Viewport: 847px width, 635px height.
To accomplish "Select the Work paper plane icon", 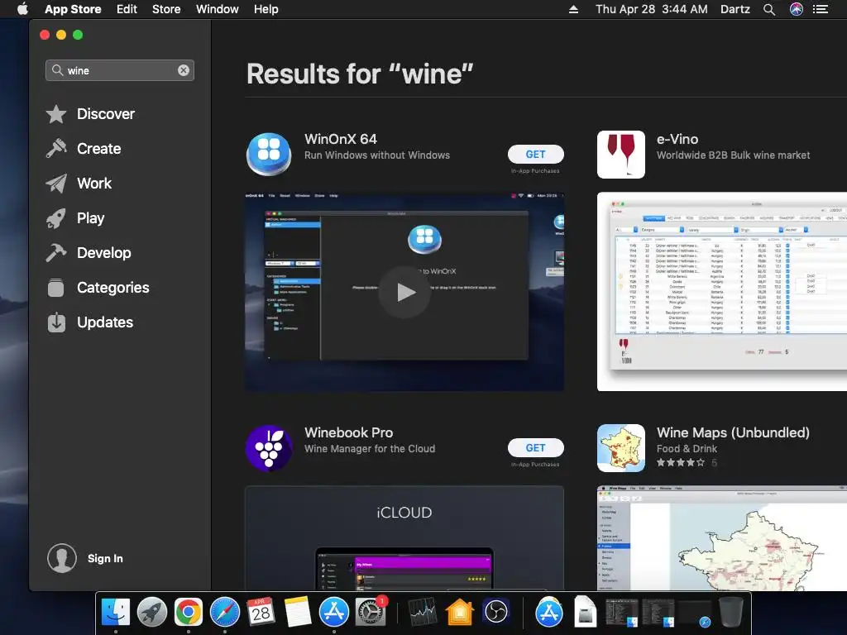I will (56, 184).
